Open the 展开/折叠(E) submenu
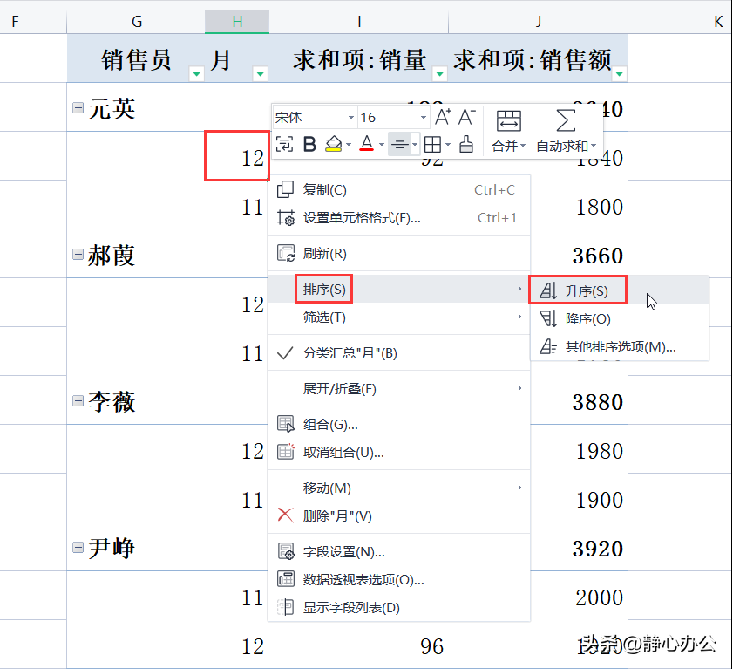The width and height of the screenshot is (733, 669). point(399,388)
